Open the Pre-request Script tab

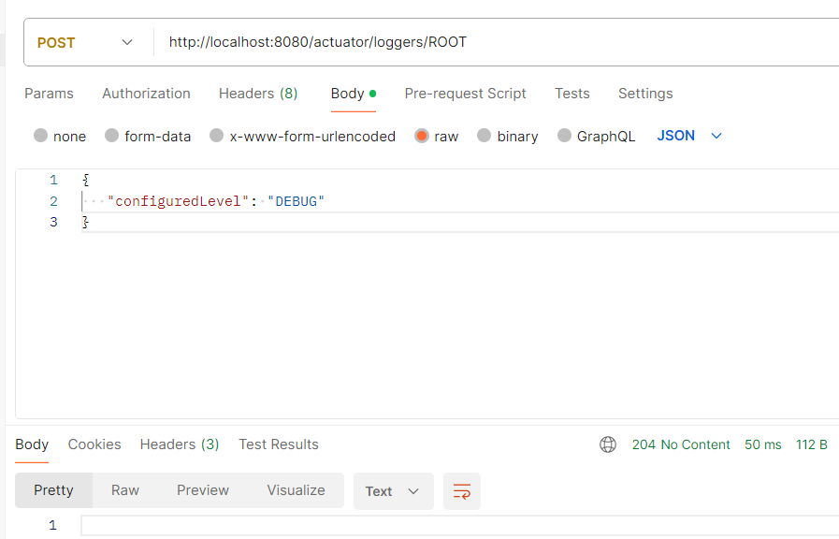pyautogui.click(x=465, y=94)
